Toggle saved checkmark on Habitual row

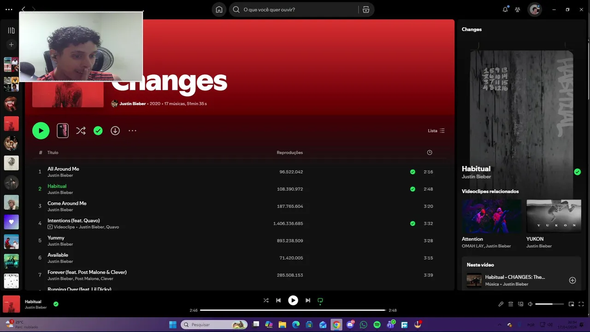tap(413, 189)
